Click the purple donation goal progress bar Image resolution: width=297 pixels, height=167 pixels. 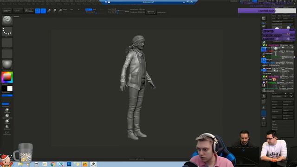coord(267,11)
